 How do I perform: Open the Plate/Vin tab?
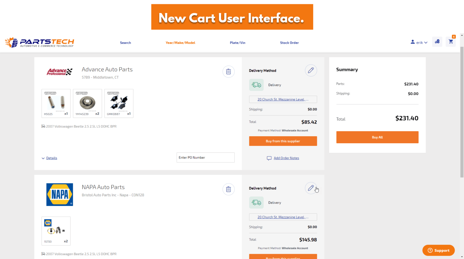click(237, 43)
